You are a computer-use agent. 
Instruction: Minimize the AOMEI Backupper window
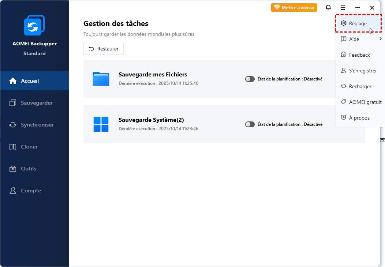pos(358,8)
